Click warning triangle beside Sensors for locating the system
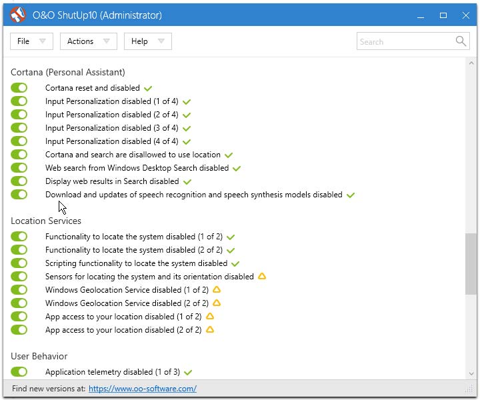Viewport: 480px width, 400px height. click(262, 277)
